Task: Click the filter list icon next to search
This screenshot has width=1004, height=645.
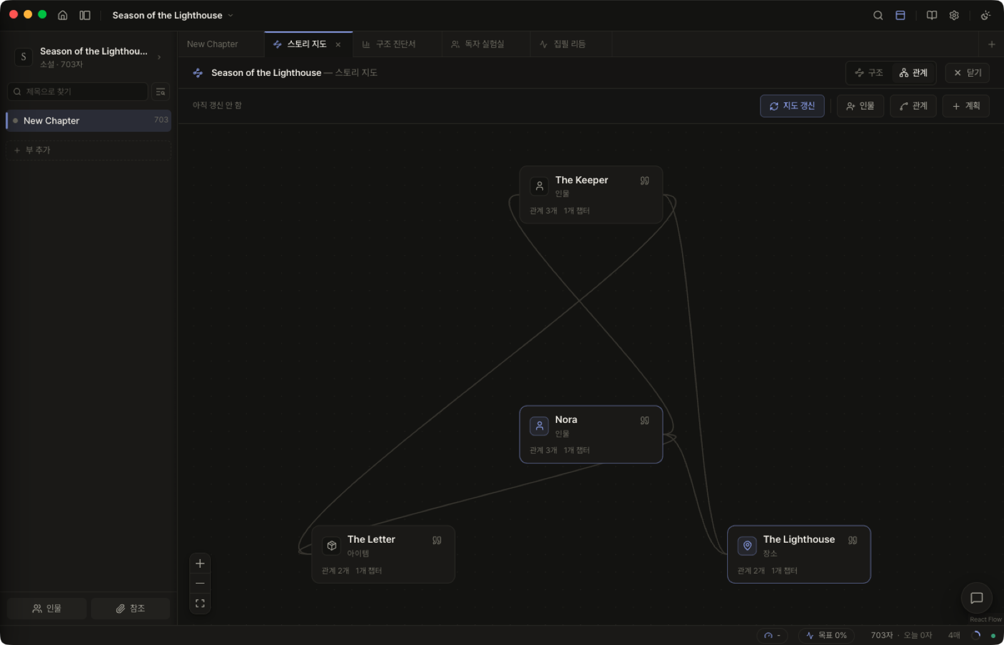Action: pyautogui.click(x=161, y=92)
